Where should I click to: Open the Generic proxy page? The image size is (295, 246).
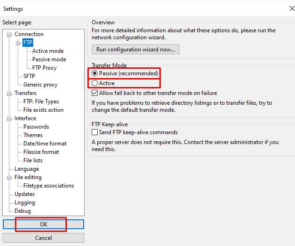click(x=41, y=85)
